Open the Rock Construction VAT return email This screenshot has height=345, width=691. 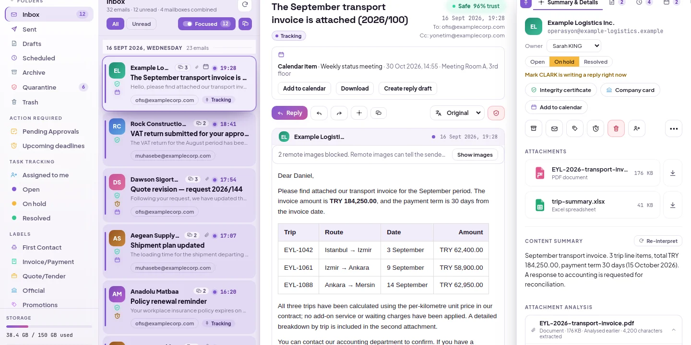pos(179,140)
